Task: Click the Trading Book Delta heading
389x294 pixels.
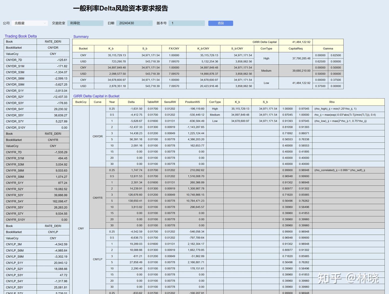Action: pos(21,36)
